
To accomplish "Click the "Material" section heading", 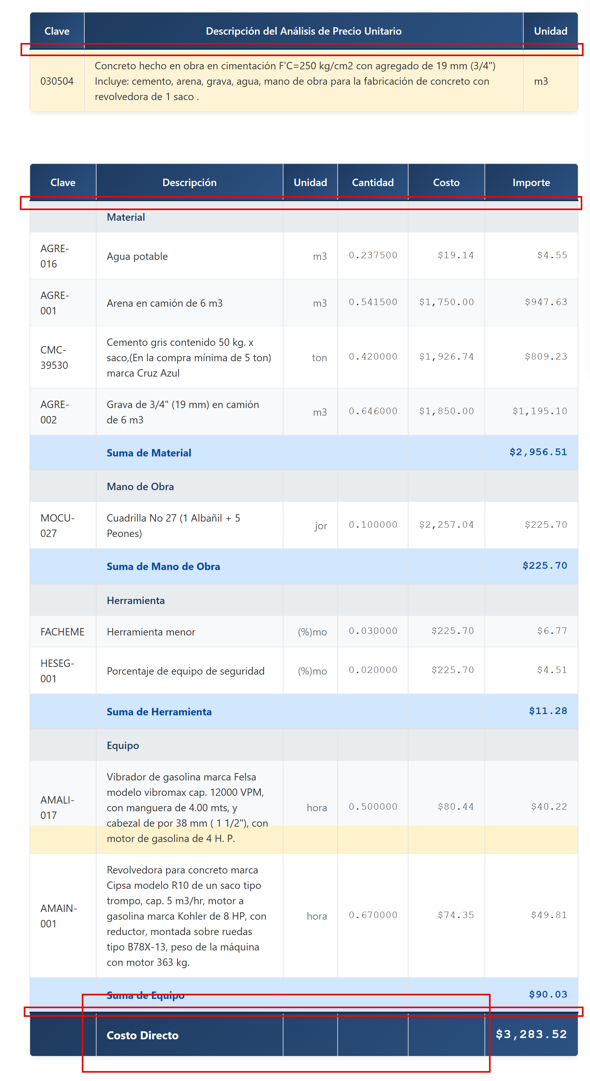I will pos(126,217).
